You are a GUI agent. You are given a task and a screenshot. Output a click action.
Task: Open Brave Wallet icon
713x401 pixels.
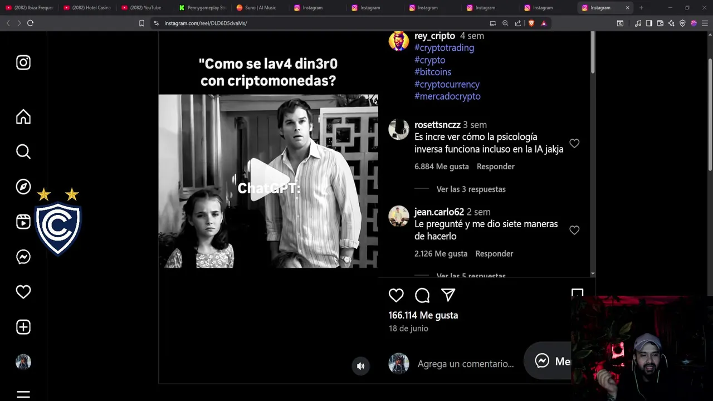coord(660,23)
